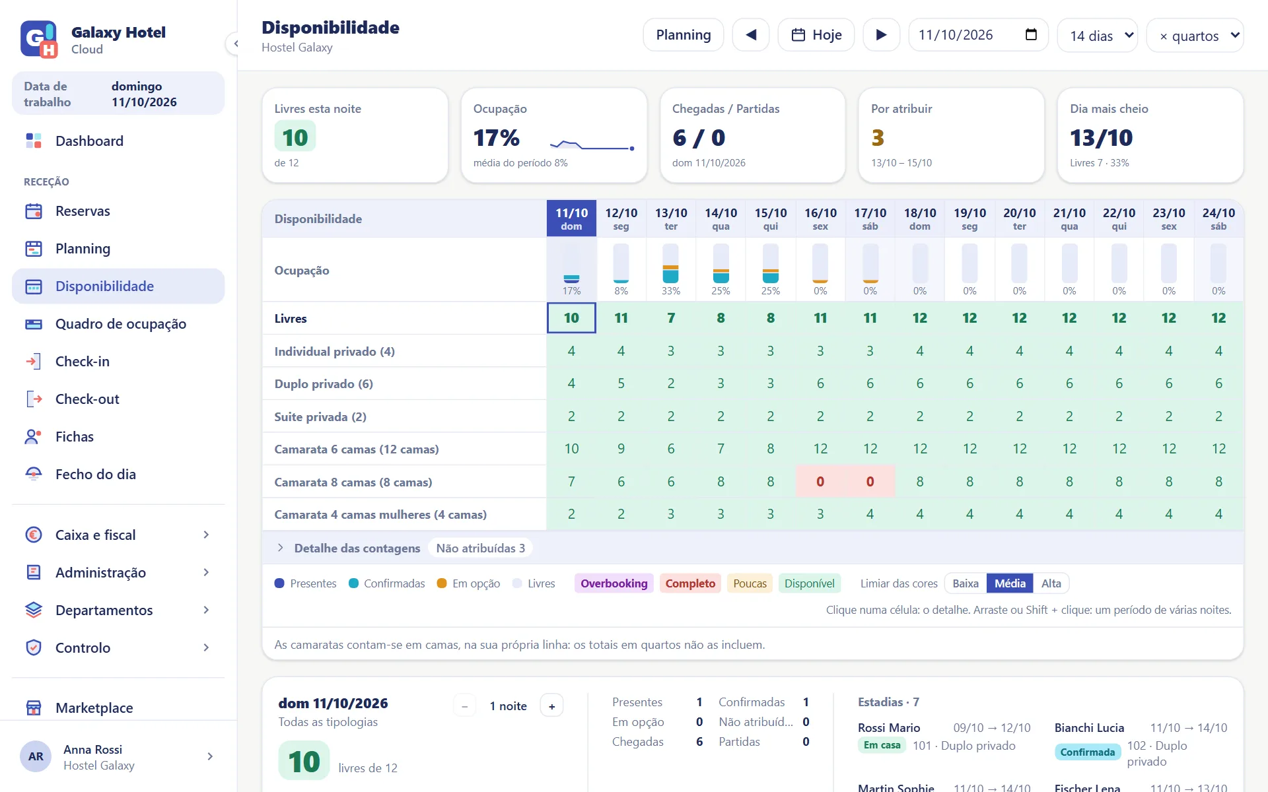
Task: Open Fichas via the people icon
Action: coord(34,436)
